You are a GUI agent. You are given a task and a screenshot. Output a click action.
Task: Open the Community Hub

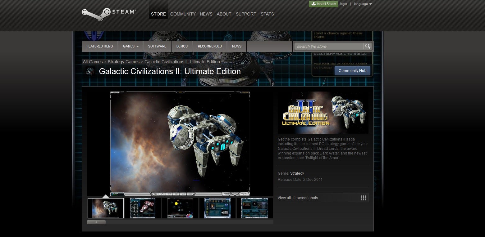[352, 71]
